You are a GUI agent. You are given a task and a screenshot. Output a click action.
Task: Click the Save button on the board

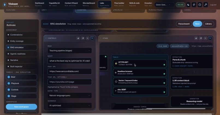coord(197,24)
